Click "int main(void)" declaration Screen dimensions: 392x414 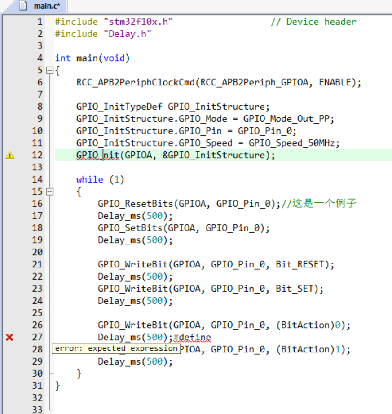tap(92, 58)
